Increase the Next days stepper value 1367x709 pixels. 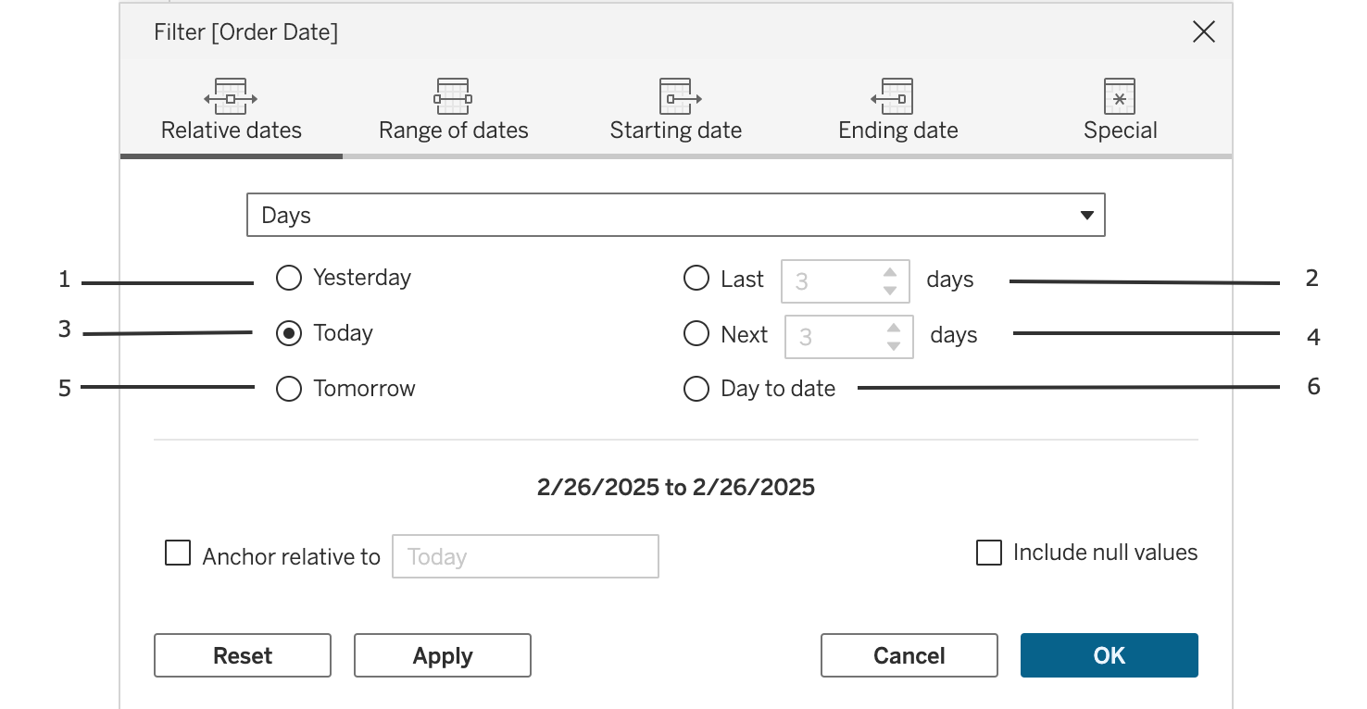(894, 328)
